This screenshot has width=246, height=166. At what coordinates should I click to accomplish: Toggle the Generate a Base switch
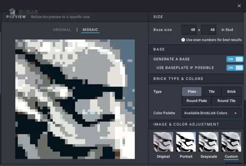pyautogui.click(x=235, y=59)
